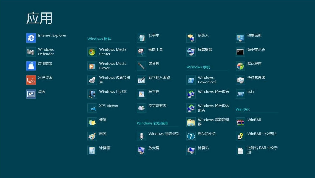Open the 放大镜 magnifier app
This screenshot has width=315, height=178.
pos(142,150)
